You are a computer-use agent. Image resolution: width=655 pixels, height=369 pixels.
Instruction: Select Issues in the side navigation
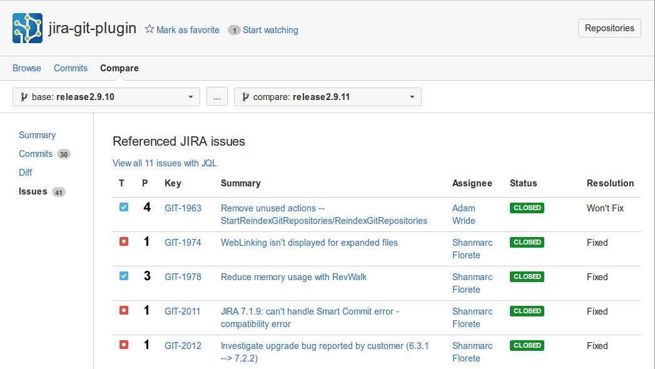(x=33, y=191)
